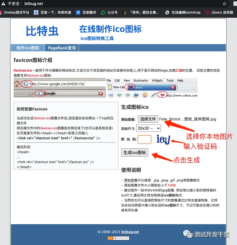Switch to the PageRank查询 tab
The height and width of the screenshot is (245, 237).
tap(61, 48)
